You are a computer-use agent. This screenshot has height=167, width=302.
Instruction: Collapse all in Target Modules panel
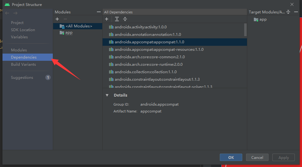288,12
